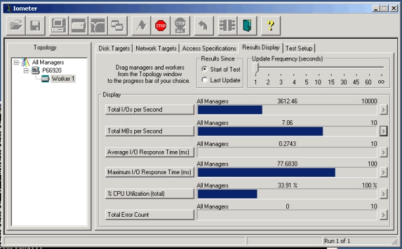Start a new manager
The width and height of the screenshot is (402, 249).
point(59,26)
